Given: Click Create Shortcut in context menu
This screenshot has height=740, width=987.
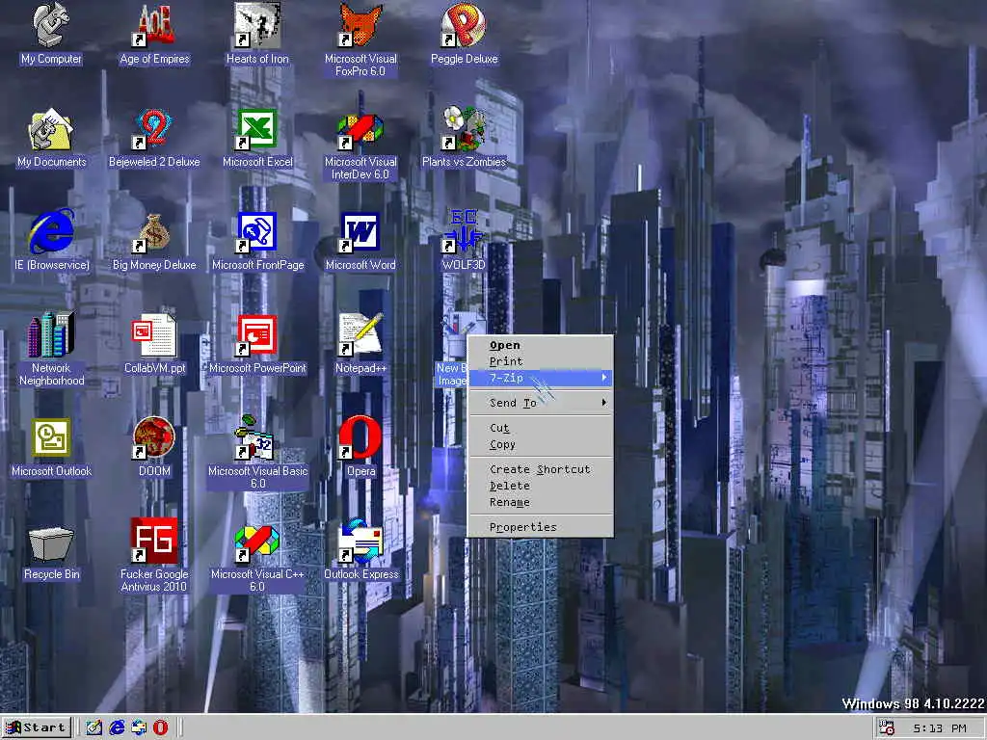Looking at the screenshot, I should point(540,469).
